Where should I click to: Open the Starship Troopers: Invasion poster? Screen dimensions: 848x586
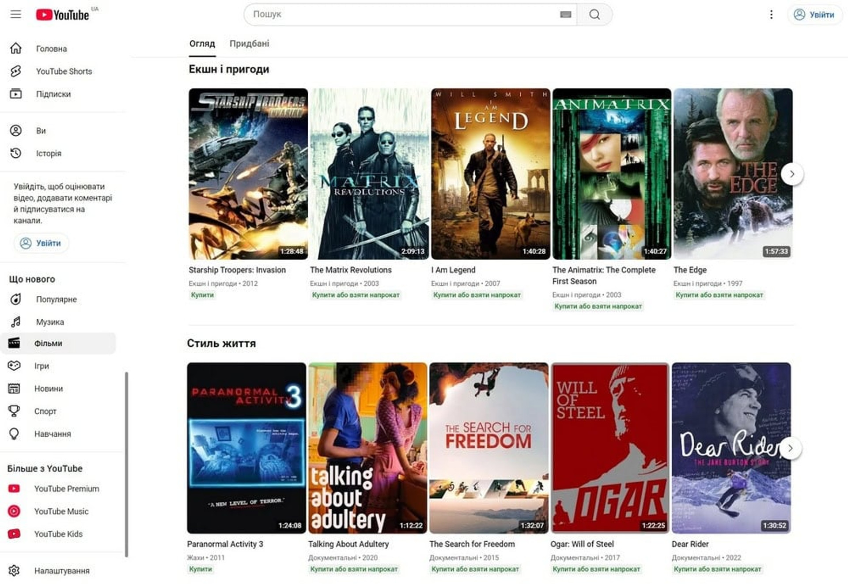click(x=248, y=174)
